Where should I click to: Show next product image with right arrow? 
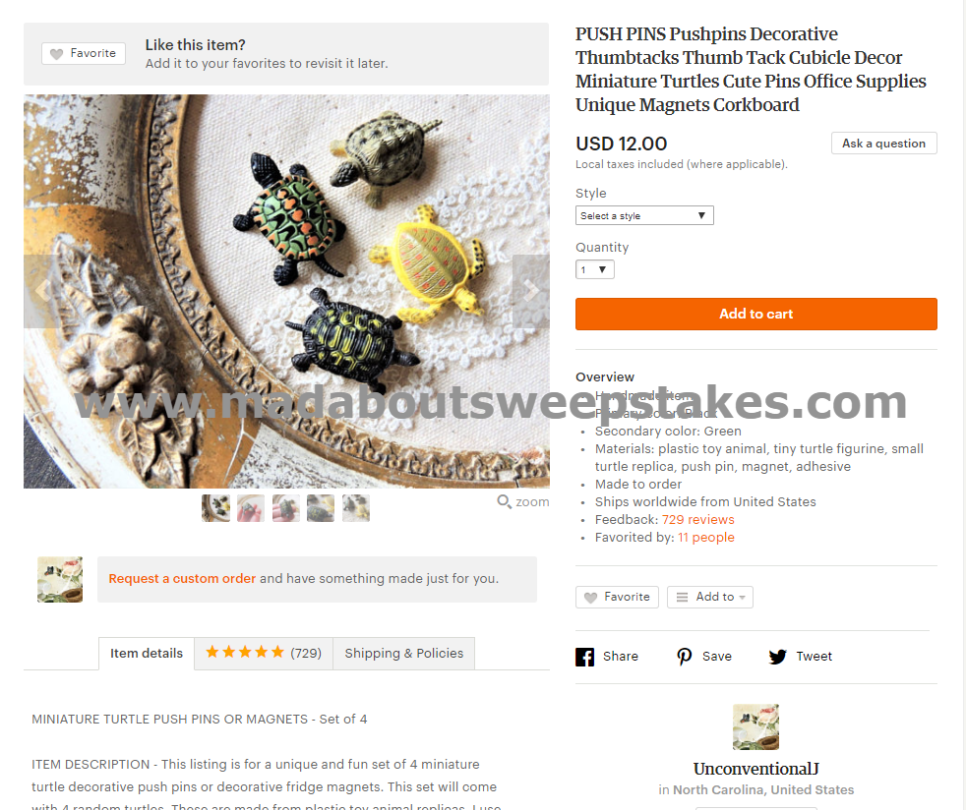[x=530, y=291]
